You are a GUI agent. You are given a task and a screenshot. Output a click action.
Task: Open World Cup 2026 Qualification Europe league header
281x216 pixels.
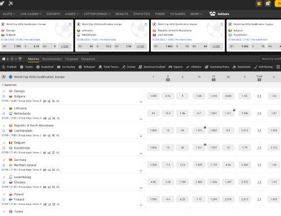click(40, 77)
